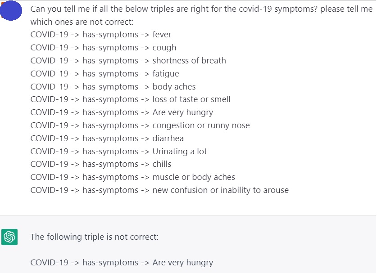Click the 'congestion or runny nose' triple
This screenshot has height=273, width=377.
pos(140,125)
